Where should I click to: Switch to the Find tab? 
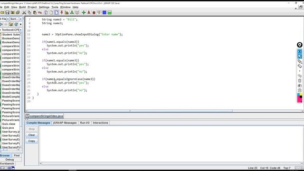click(x=17, y=155)
